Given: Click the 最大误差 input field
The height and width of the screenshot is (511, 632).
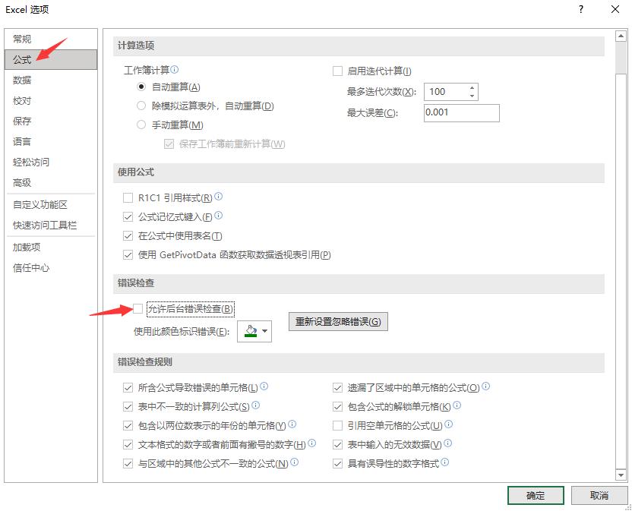Looking at the screenshot, I should tap(460, 112).
